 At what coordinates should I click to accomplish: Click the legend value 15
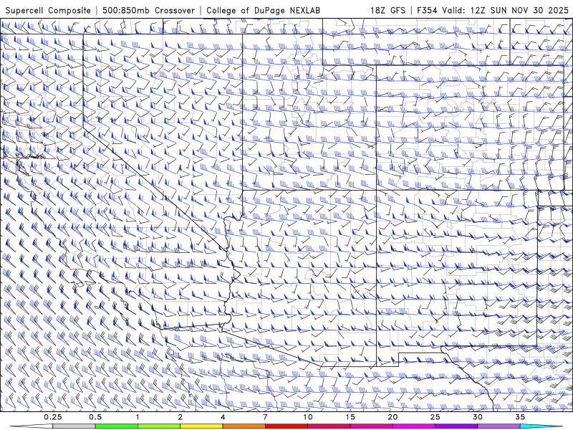point(350,417)
